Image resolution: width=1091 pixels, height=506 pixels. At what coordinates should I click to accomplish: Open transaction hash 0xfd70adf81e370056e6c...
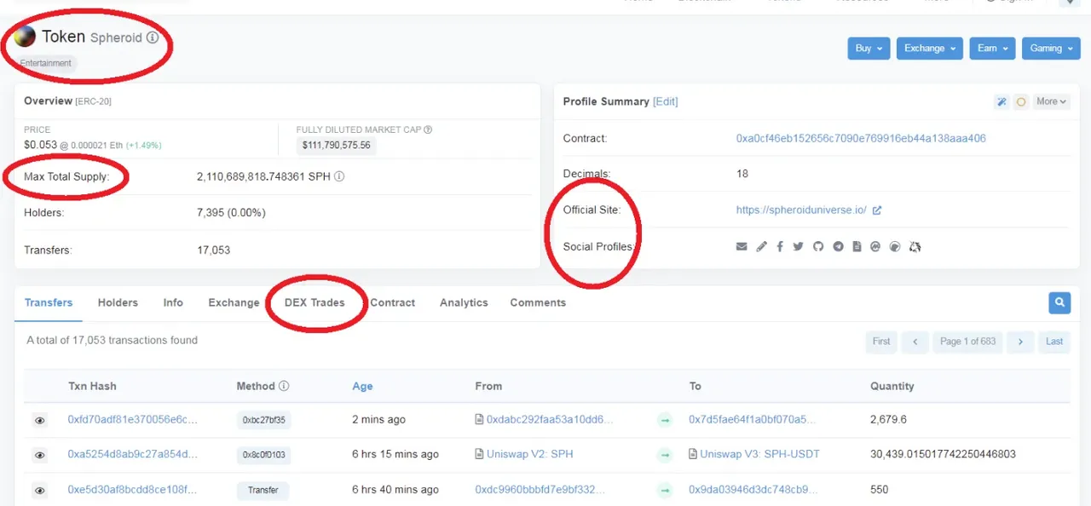[132, 420]
